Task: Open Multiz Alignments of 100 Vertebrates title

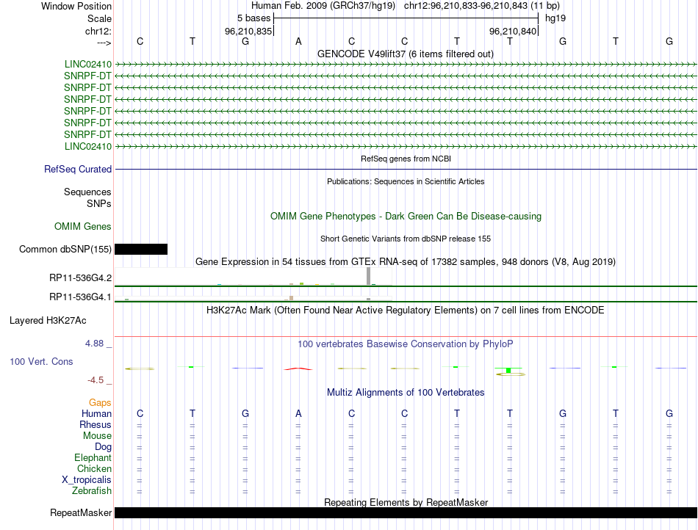Action: tap(406, 392)
